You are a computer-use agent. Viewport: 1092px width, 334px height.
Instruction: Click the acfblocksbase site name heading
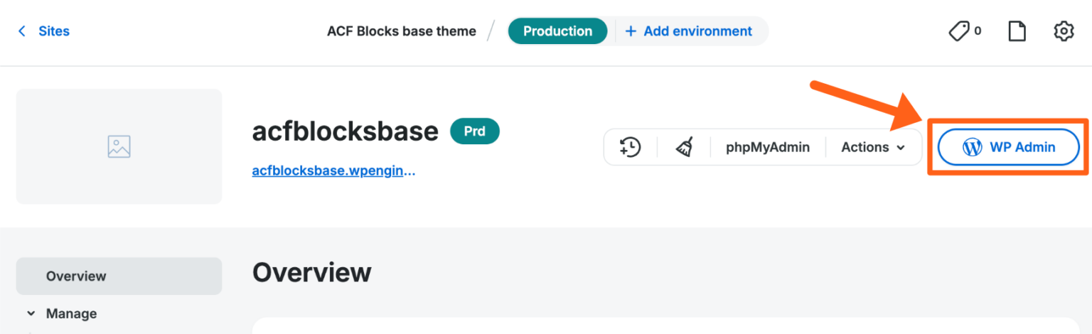(346, 131)
